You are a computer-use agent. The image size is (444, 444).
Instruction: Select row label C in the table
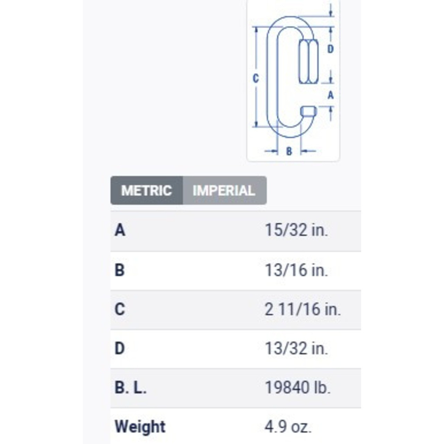[x=120, y=309]
